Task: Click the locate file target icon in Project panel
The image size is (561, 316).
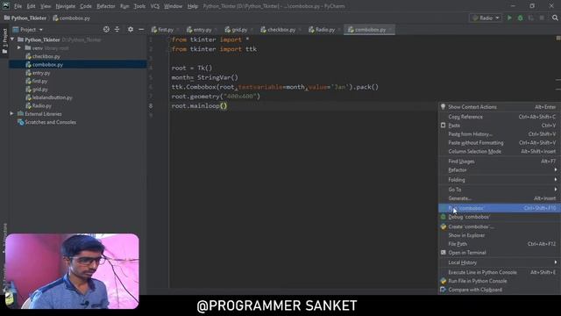Action: click(106, 29)
